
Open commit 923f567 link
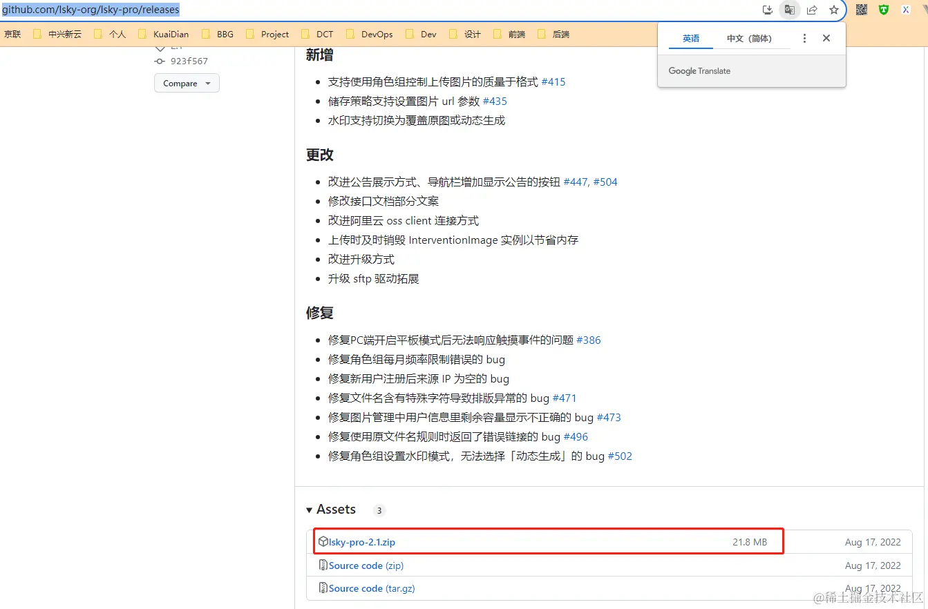(x=189, y=61)
